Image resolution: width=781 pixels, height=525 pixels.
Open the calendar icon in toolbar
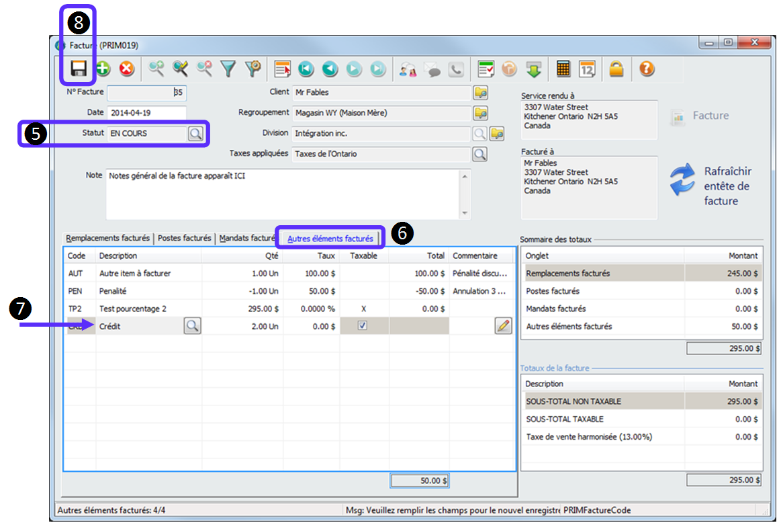click(x=587, y=69)
